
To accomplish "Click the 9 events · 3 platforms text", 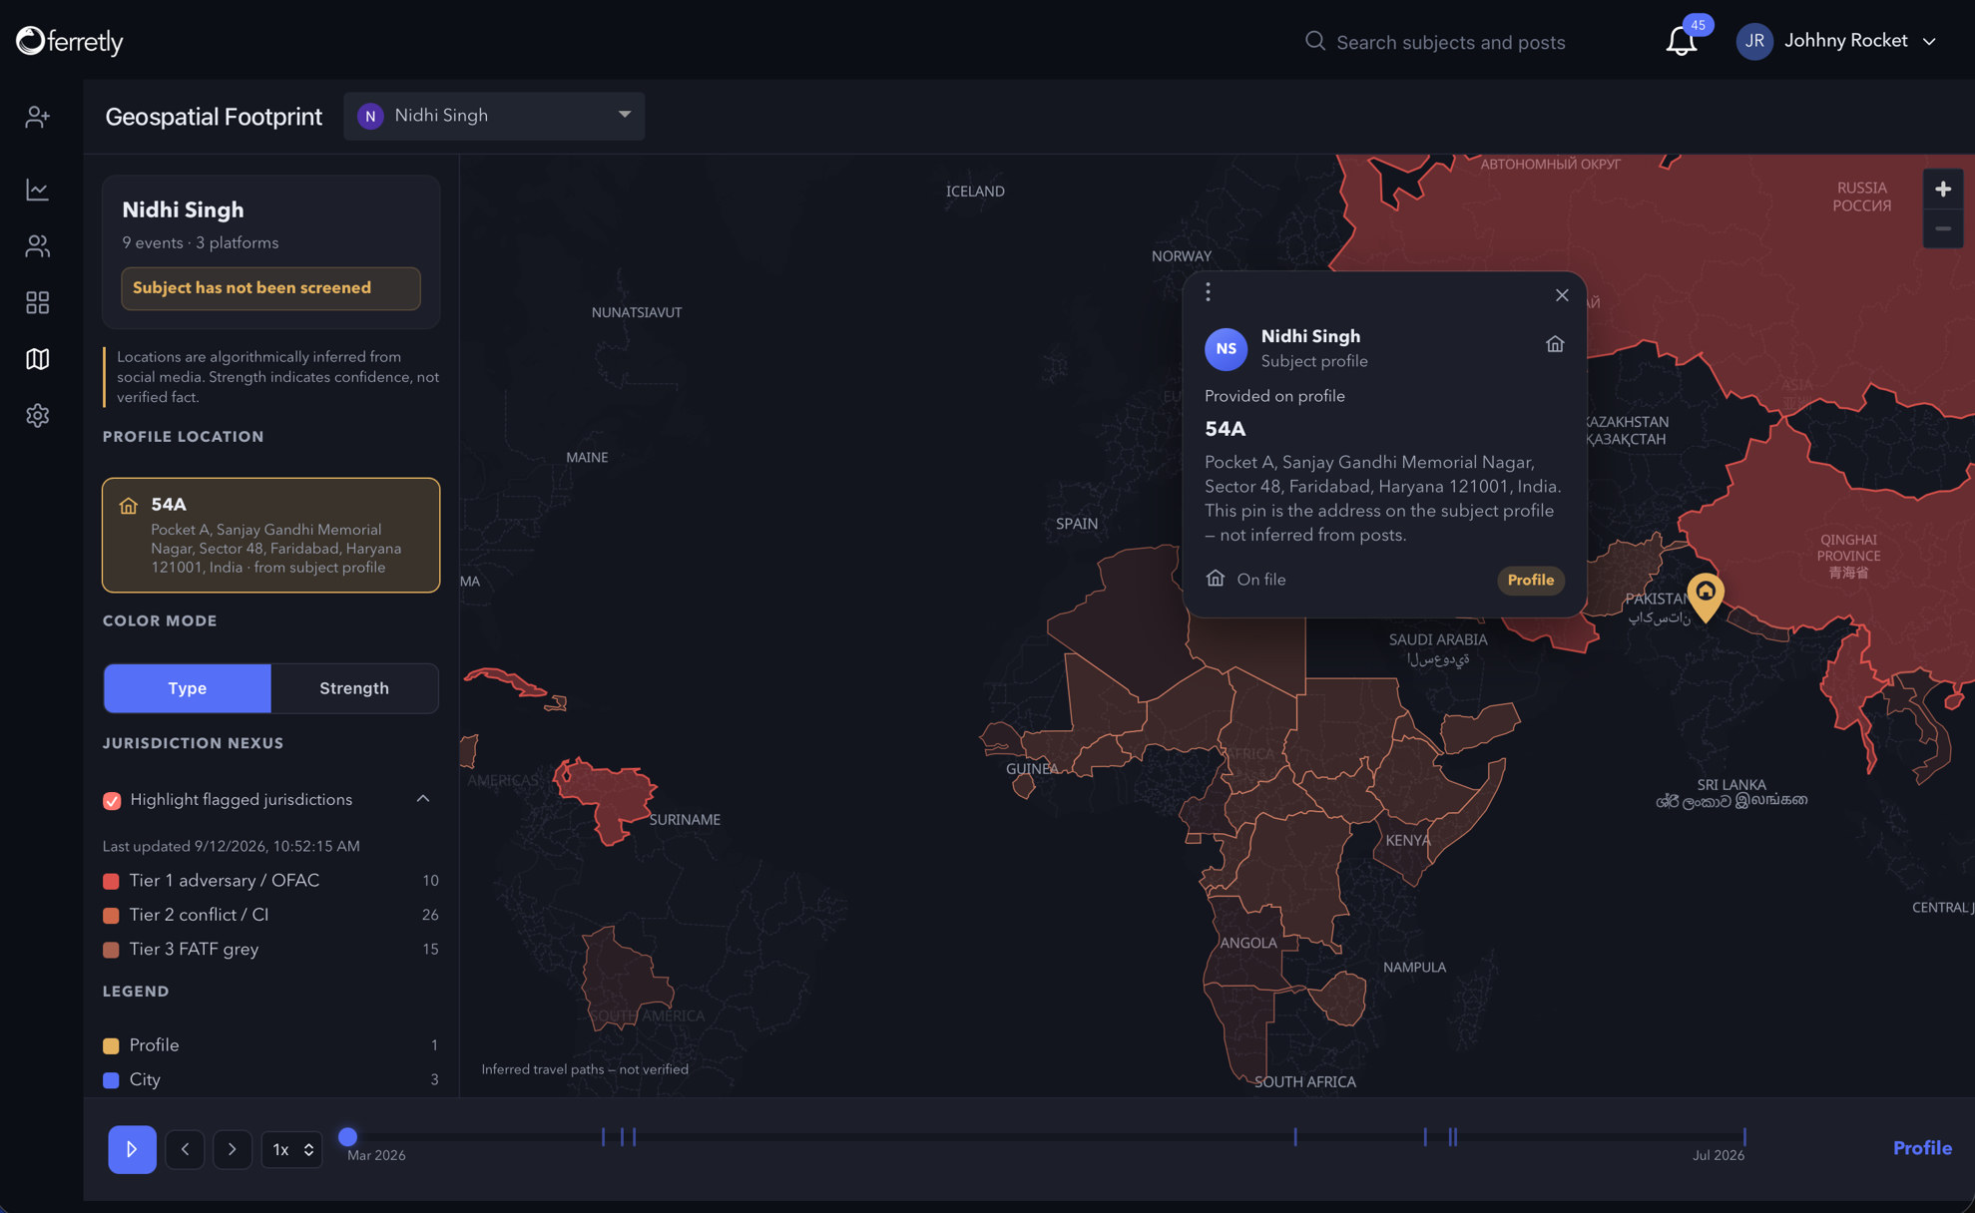I will coord(201,242).
